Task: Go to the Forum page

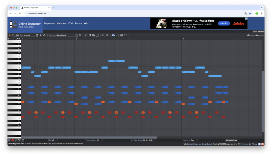Action: (x=78, y=23)
